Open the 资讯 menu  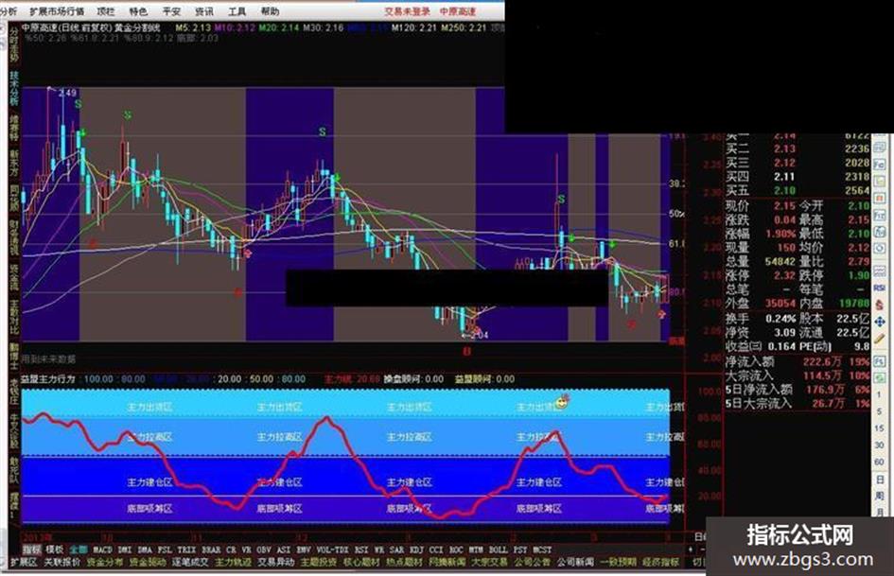[x=204, y=10]
